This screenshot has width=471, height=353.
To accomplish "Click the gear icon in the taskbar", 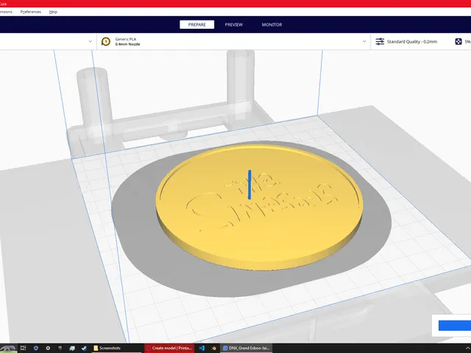I will tap(48, 348).
